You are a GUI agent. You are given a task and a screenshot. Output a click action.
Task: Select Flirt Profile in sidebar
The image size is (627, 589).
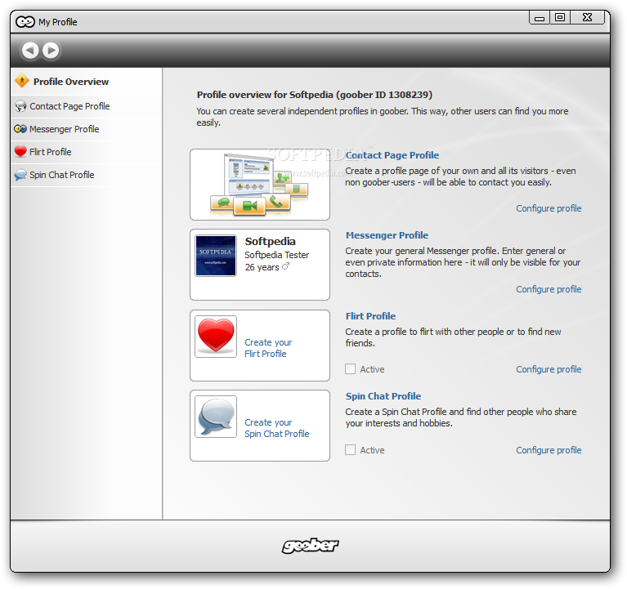click(x=87, y=152)
